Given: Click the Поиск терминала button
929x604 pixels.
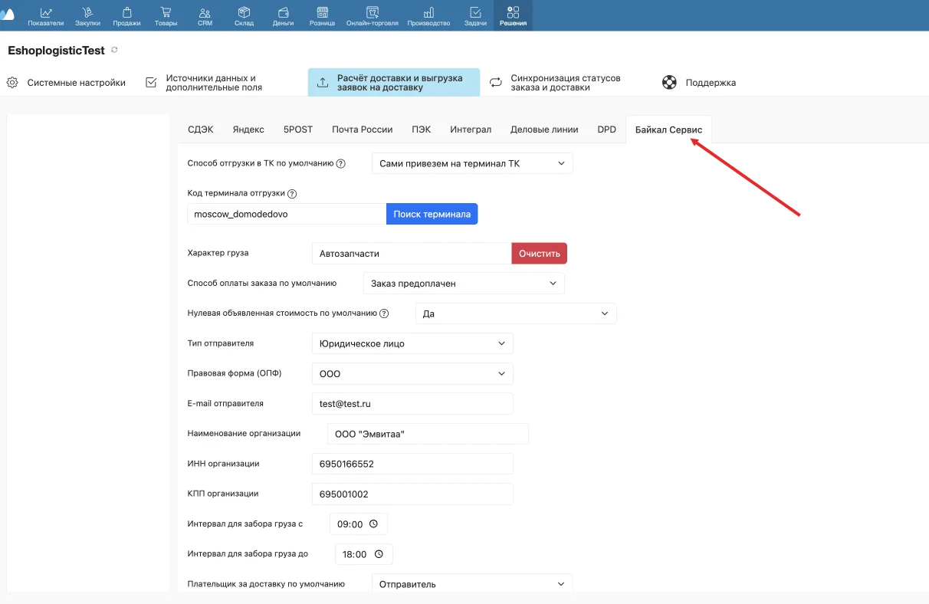Looking at the screenshot, I should pos(432,214).
